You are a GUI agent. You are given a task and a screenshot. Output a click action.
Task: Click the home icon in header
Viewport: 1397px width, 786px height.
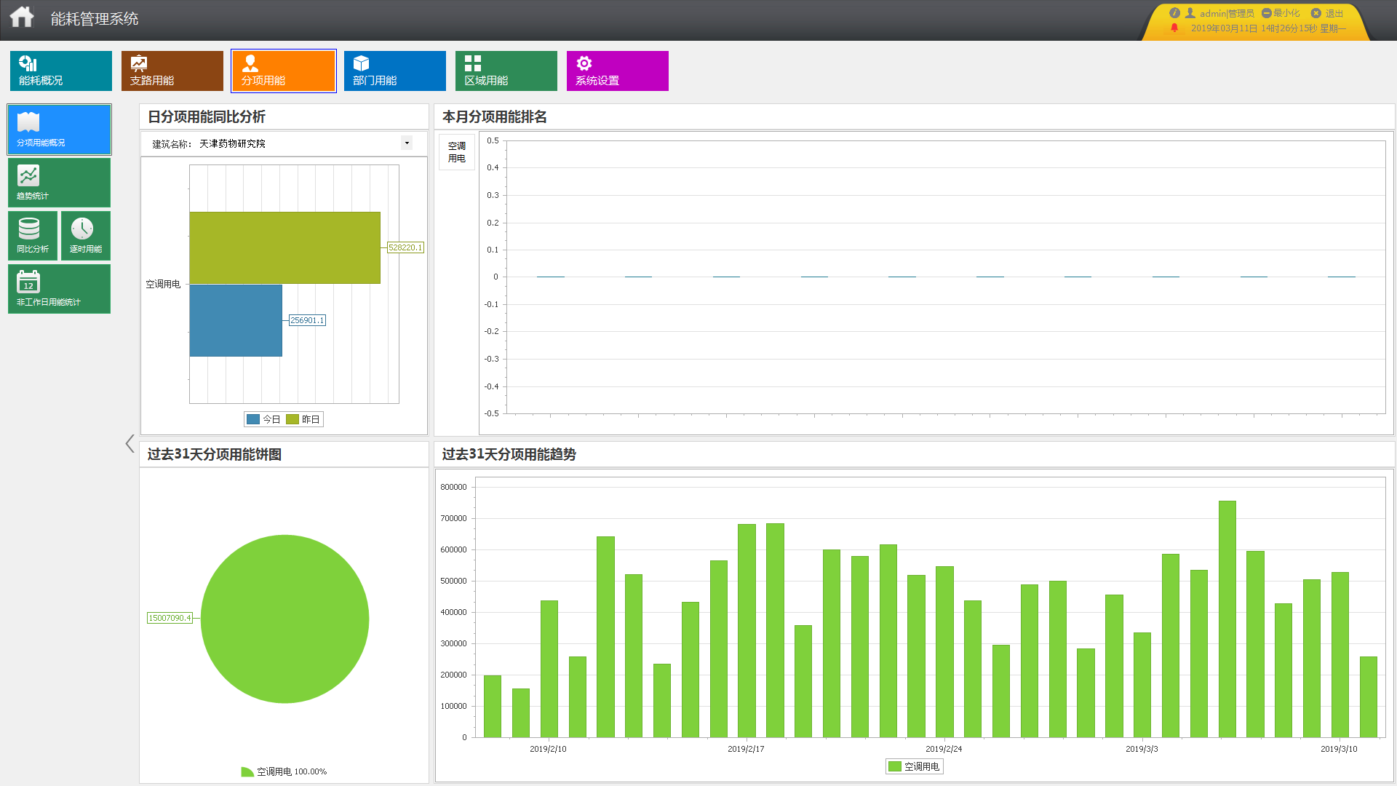point(22,17)
